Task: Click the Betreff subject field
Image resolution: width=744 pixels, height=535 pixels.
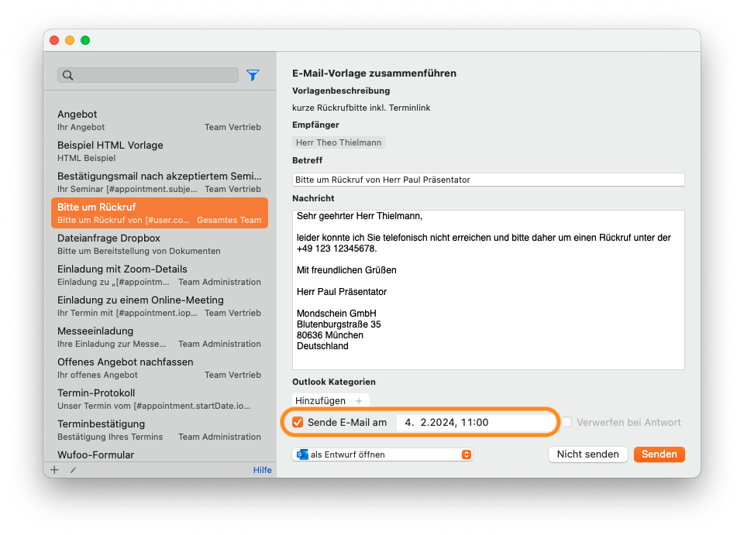Action: pos(488,180)
